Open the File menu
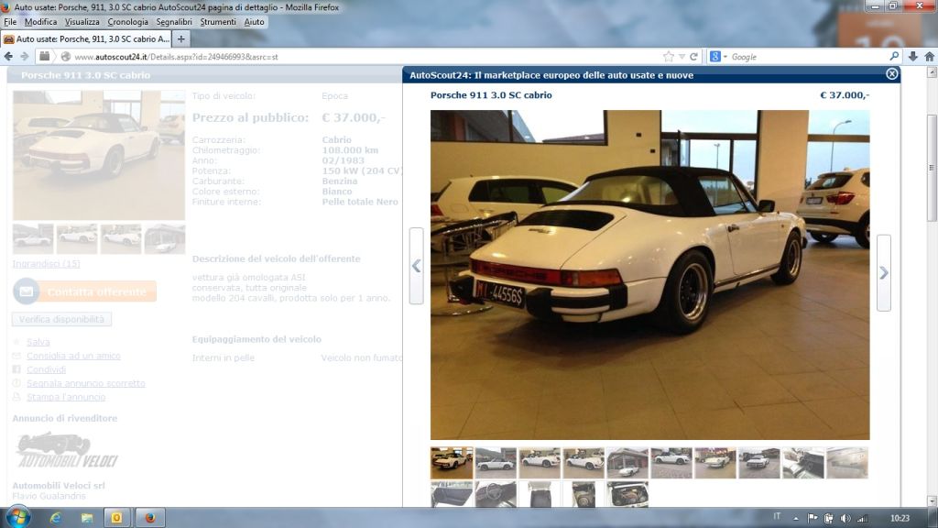Viewport: 938px width, 528px height. (10, 22)
